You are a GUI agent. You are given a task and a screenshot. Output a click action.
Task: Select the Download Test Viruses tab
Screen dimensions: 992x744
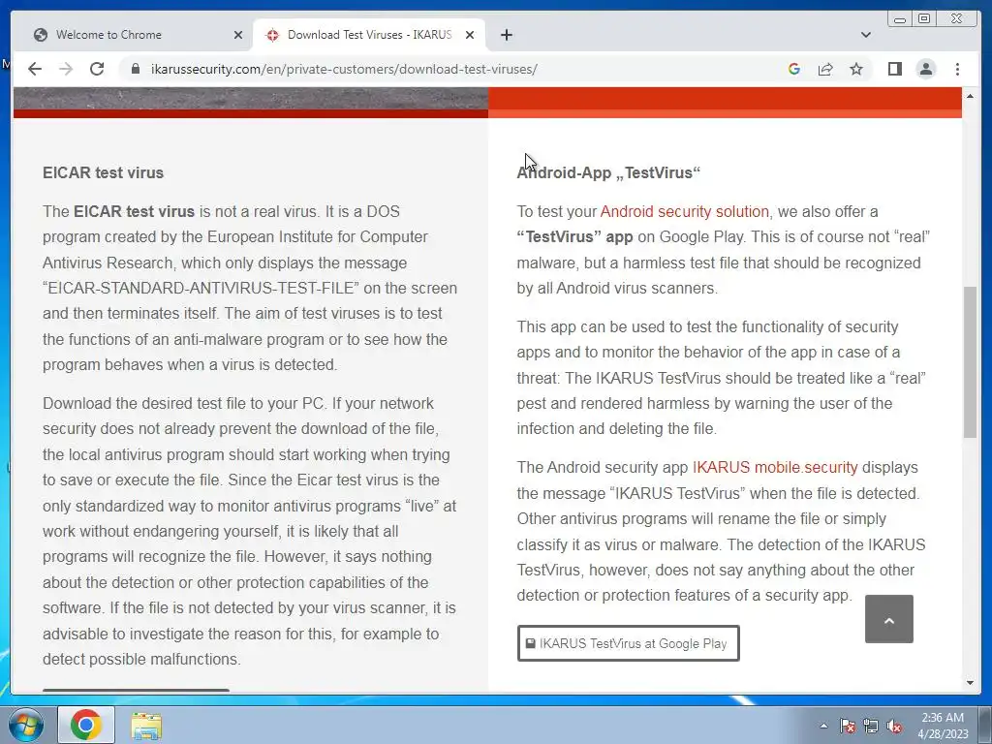click(369, 35)
